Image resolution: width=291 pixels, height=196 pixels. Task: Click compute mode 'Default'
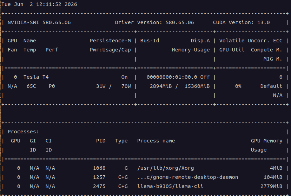point(271,86)
